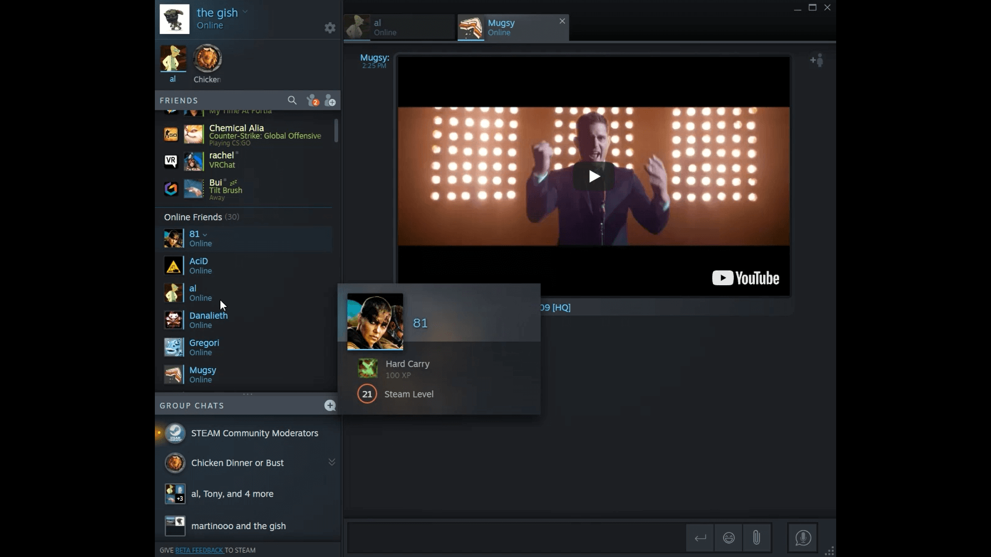Screen dimensions: 991x557
Task: Open the chat settings gear
Action: 330,28
